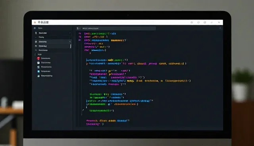Toggle the blue gutter marker beside third code line
Screen dimensions: 254x146
(80, 40)
